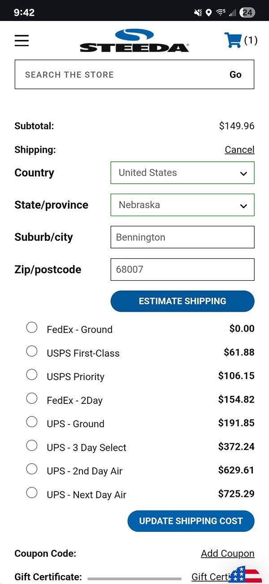The height and width of the screenshot is (584, 269).
Task: Choose UPS - Next Day Air option
Action: pos(32,493)
